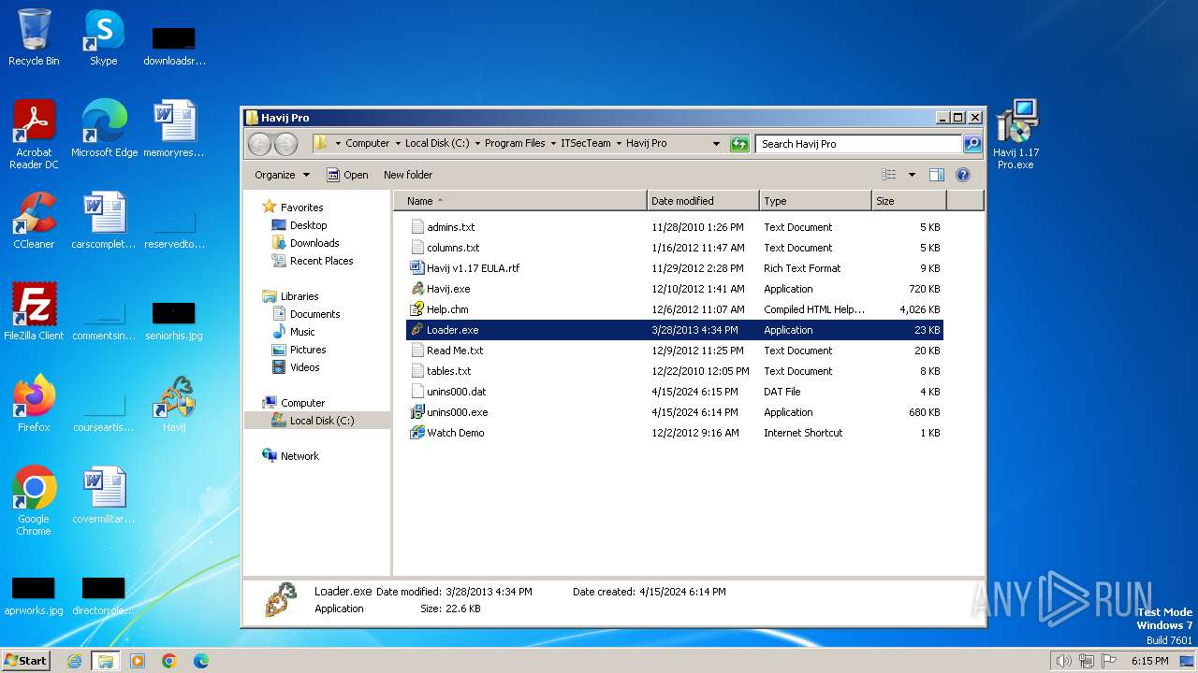The height and width of the screenshot is (673, 1198).
Task: Launch the Skype desktop shortcut
Action: point(104,38)
